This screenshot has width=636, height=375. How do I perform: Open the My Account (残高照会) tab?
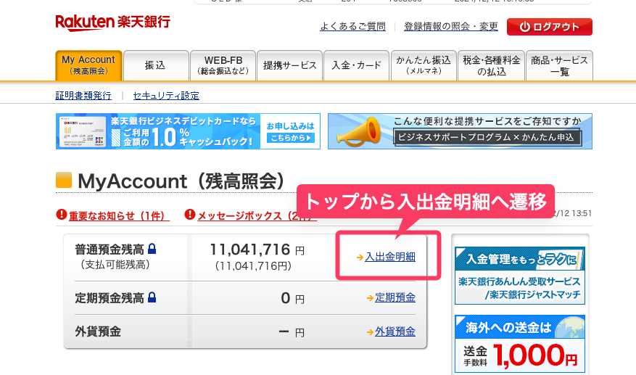pos(88,65)
